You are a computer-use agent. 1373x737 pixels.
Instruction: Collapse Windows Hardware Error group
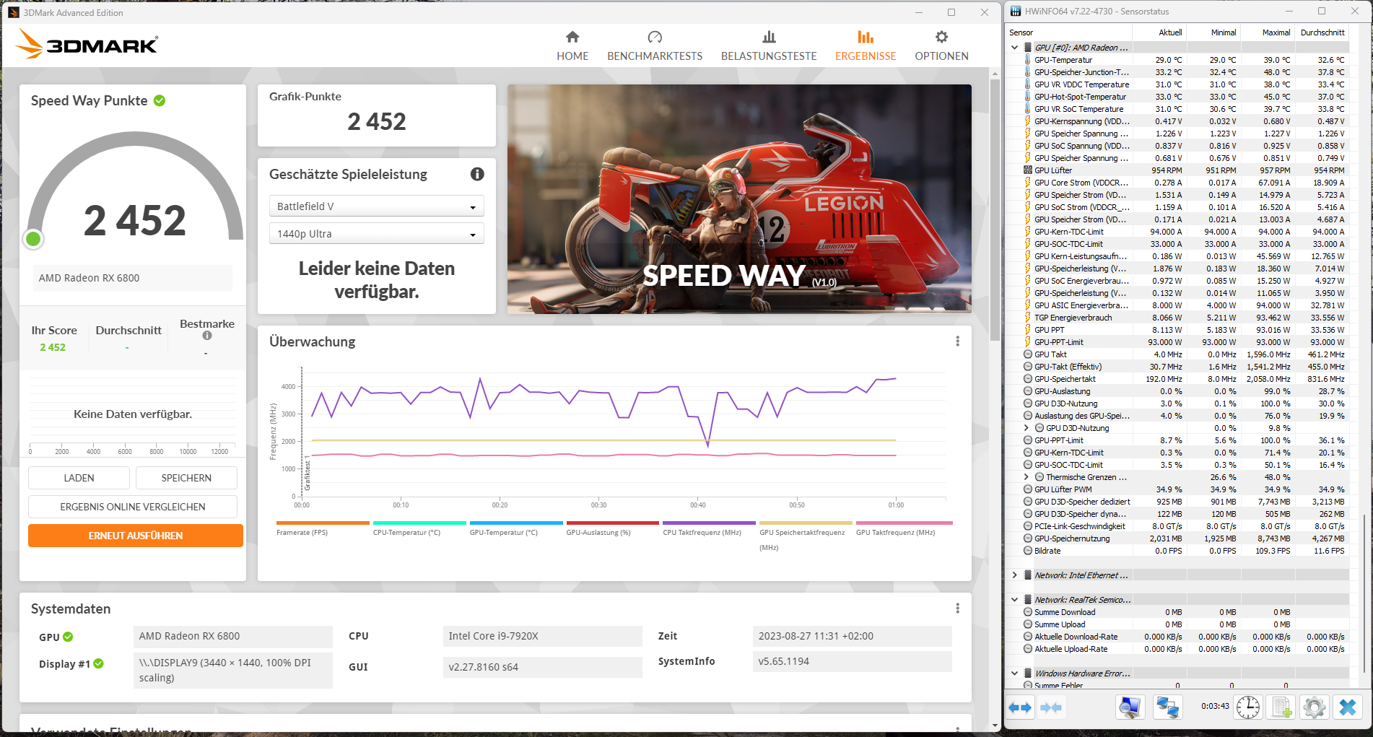(x=1014, y=673)
